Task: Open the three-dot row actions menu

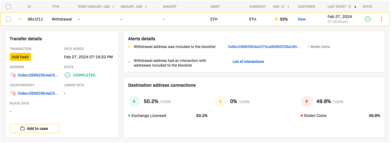Action: coord(381,19)
